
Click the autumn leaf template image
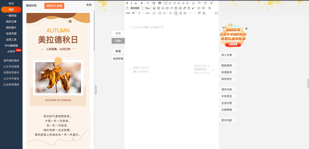[58, 78]
